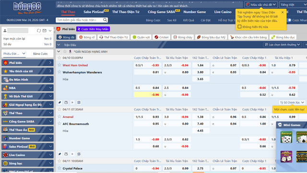Pin the Arsenal match

pyautogui.click(x=59, y=154)
